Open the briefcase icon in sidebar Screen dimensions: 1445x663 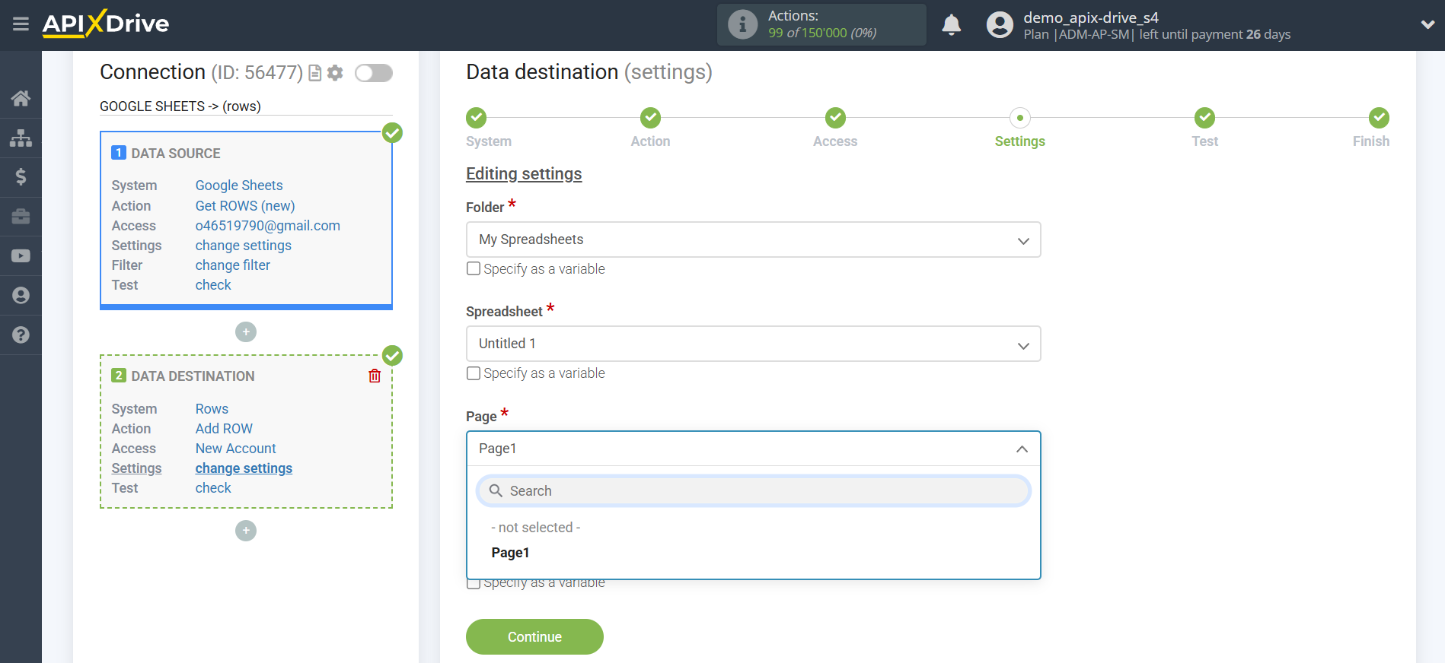tap(21, 217)
